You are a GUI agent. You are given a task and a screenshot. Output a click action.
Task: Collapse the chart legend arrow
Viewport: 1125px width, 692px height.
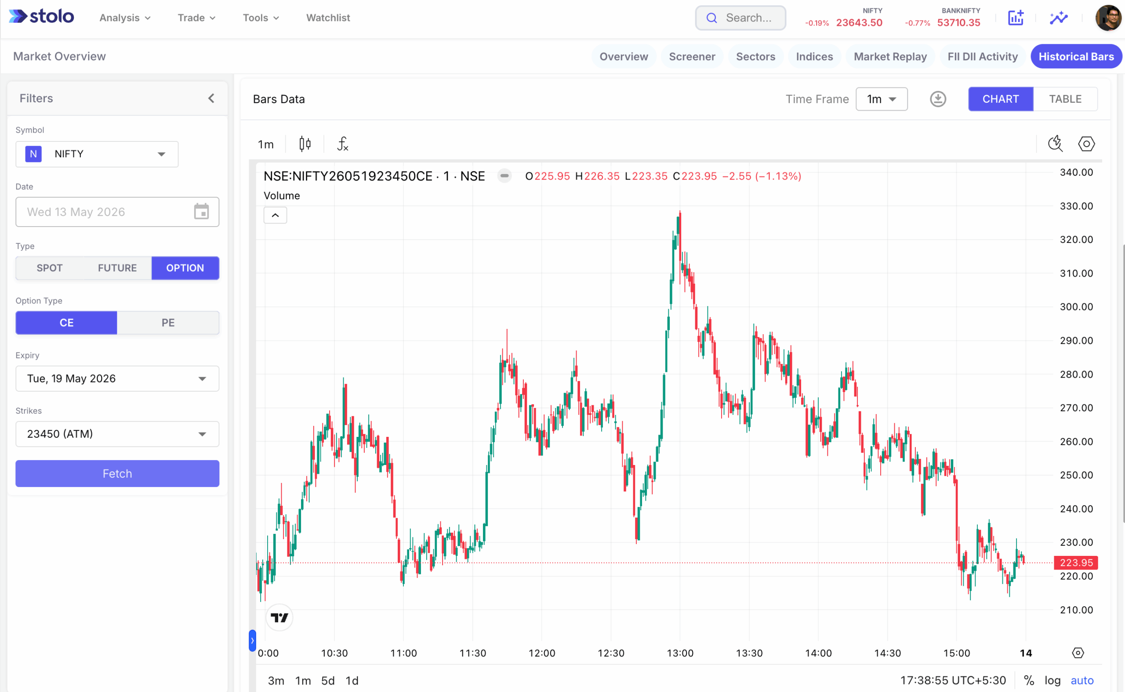[275, 215]
